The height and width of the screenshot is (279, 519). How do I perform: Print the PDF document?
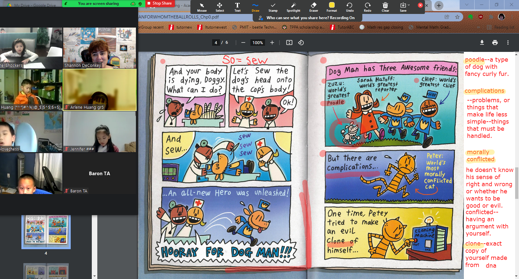pyautogui.click(x=495, y=42)
